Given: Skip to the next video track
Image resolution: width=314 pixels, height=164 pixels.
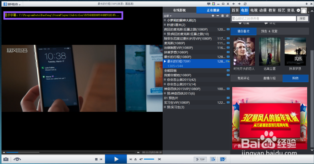Looking at the screenshot, I should (x=131, y=159).
